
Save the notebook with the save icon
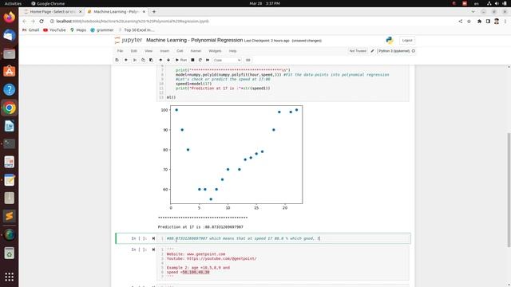click(117, 61)
